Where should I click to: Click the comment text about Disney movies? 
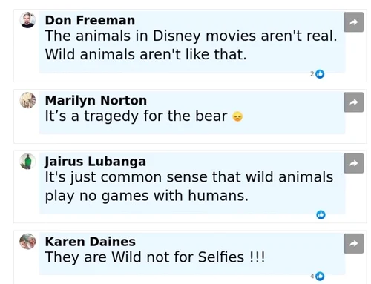191,45
